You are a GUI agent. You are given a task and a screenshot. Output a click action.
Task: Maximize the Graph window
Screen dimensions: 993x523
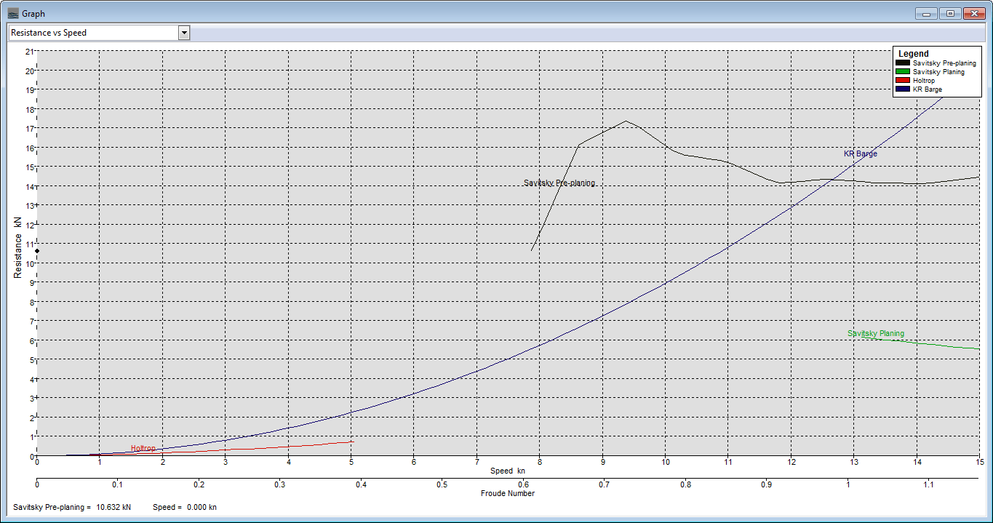pos(949,13)
